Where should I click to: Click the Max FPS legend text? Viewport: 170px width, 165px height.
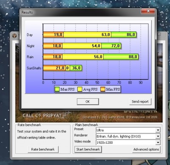[68, 89]
